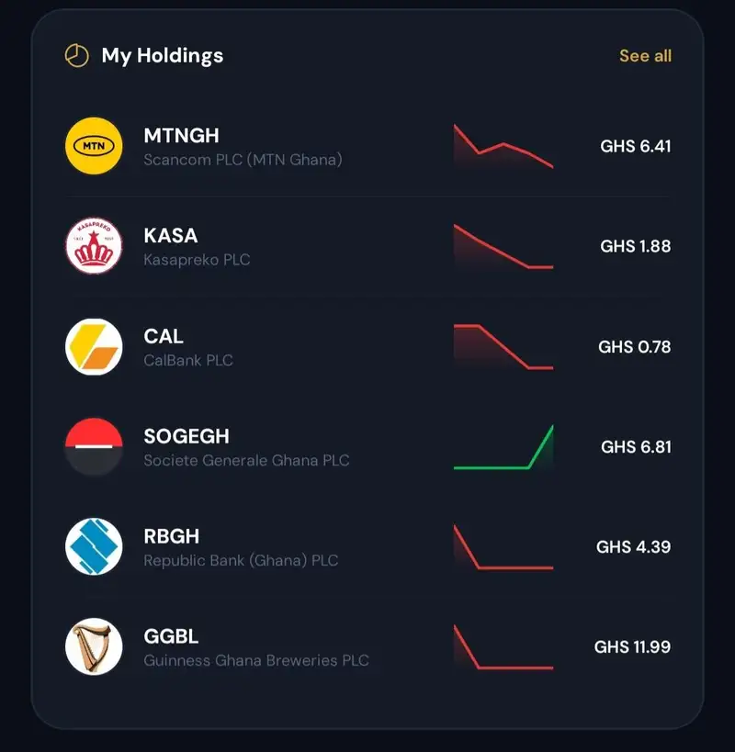Click the Societe Generale red-black logo
Screen dimensions: 735x752
click(x=94, y=446)
